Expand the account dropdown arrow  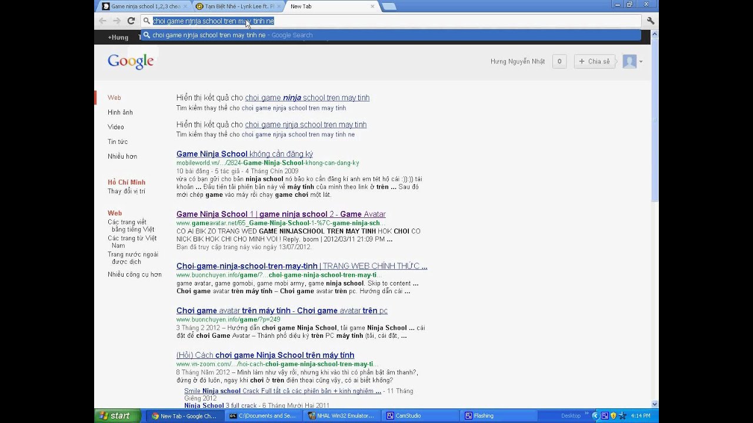[641, 62]
